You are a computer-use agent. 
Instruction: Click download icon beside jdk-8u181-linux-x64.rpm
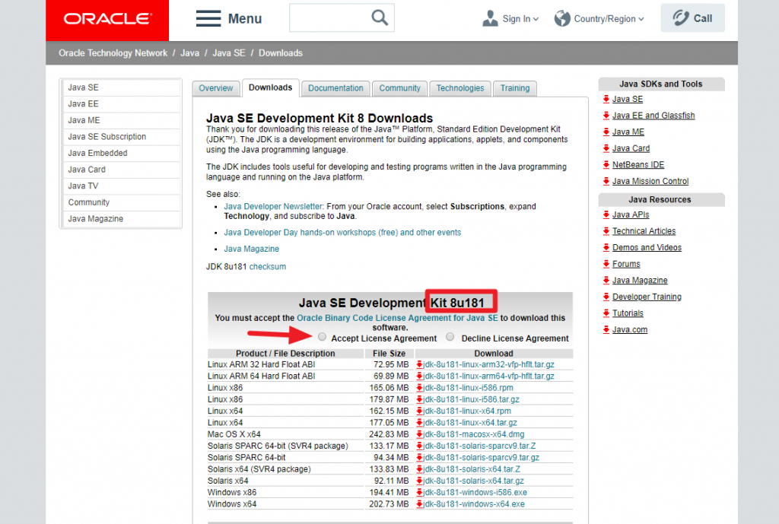coord(419,411)
